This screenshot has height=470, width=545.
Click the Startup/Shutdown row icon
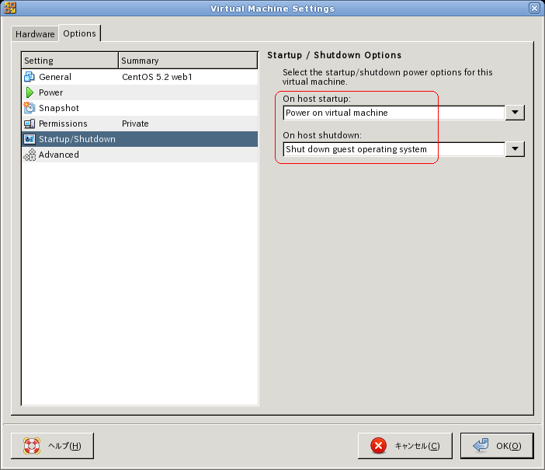30,139
